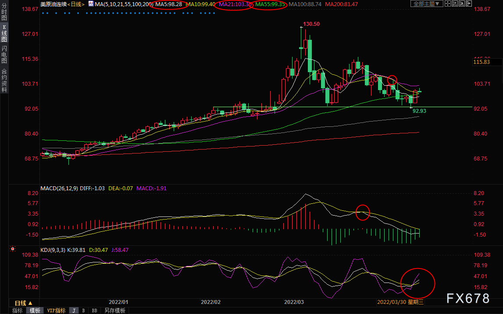This screenshot has width=503, height=314.
Task: Open the 闪电图 sidebar view
Action: [4, 54]
